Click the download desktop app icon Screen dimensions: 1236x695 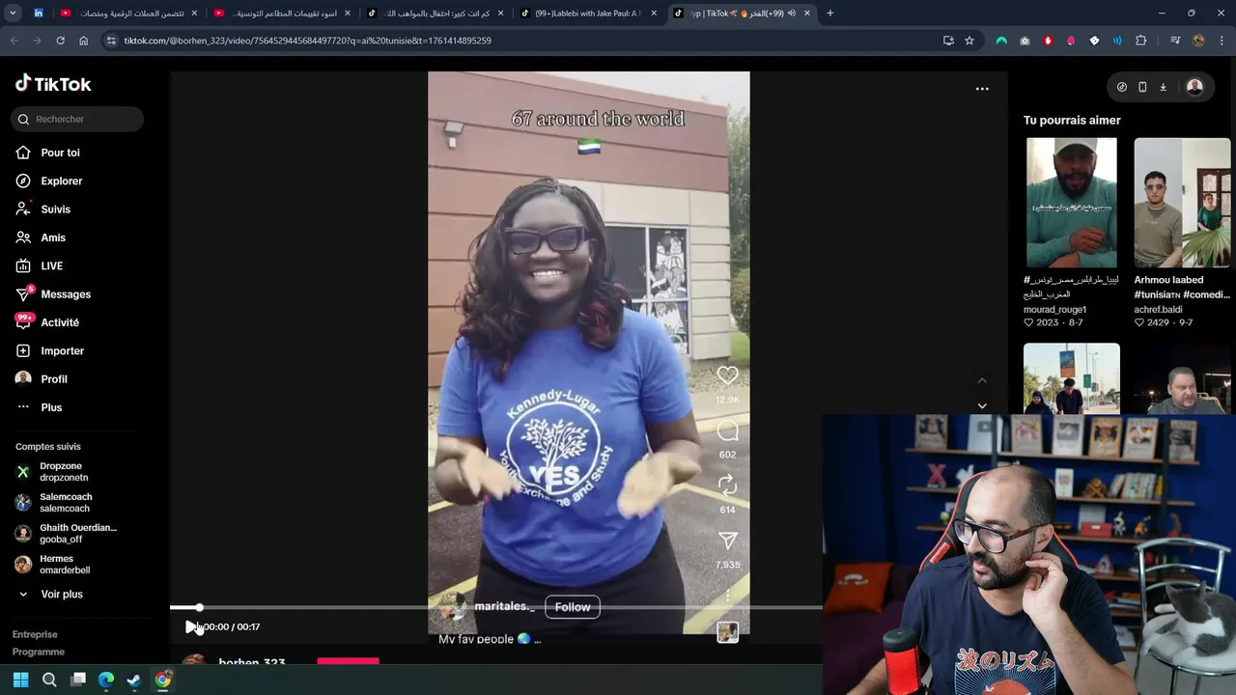pos(1163,87)
